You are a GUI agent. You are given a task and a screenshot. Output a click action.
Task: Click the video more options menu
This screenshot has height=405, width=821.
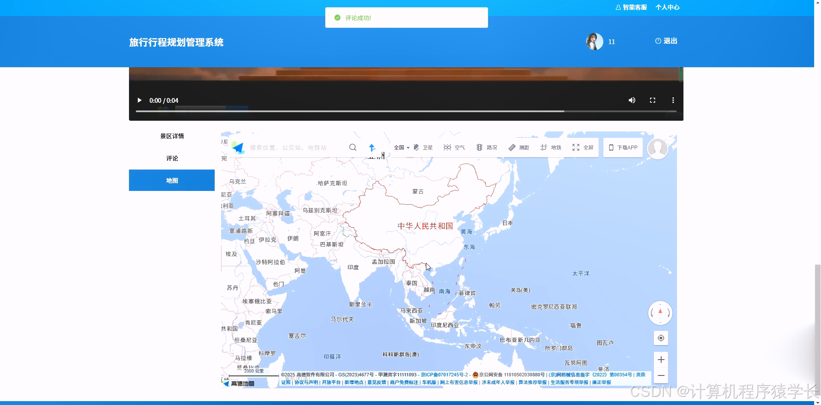coord(673,100)
